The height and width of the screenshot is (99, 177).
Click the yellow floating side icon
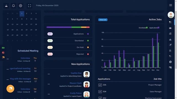pos(3,57)
